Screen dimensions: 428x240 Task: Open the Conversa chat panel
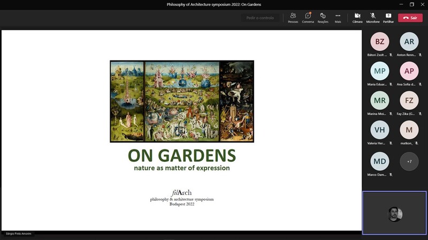[308, 18]
